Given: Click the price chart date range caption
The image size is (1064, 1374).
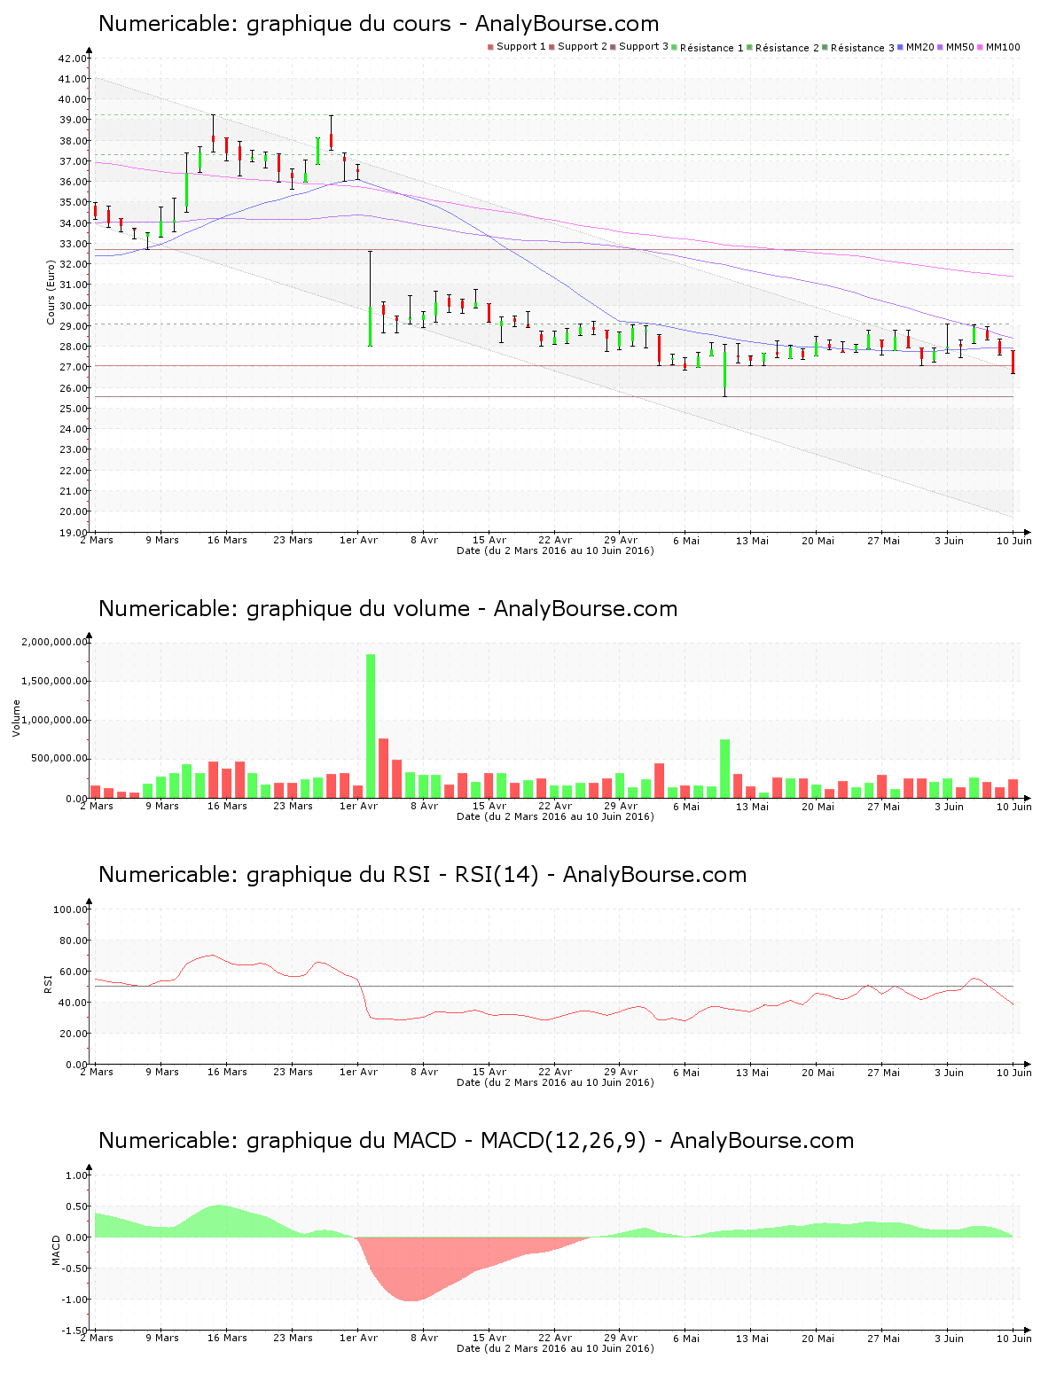Looking at the screenshot, I should click(x=555, y=550).
